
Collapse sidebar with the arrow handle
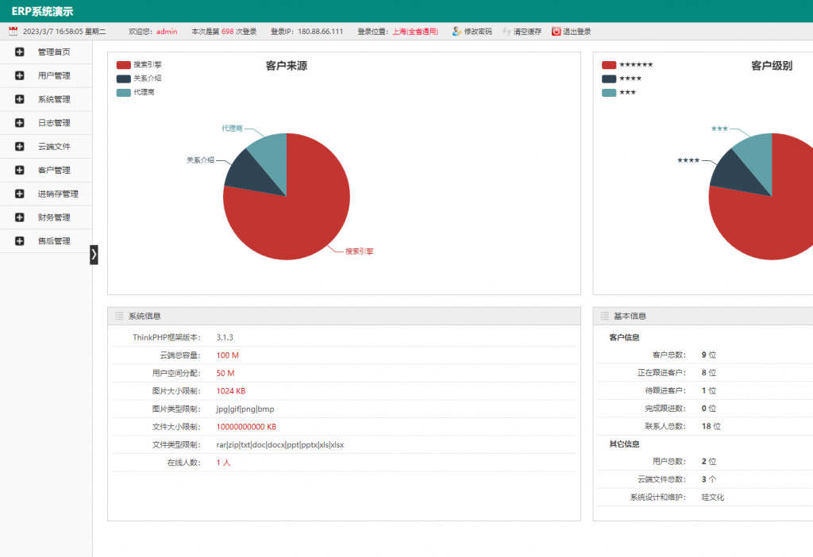click(94, 255)
